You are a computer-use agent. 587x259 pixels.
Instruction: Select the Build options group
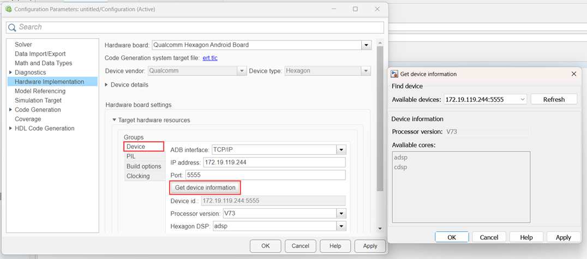click(143, 166)
